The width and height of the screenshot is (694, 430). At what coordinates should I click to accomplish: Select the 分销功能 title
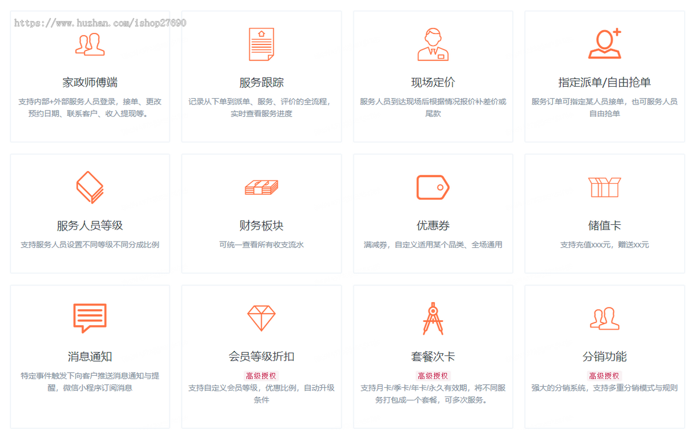605,357
